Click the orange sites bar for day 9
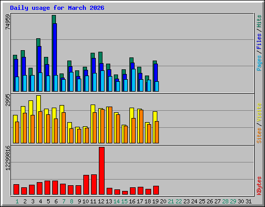 [79, 136]
